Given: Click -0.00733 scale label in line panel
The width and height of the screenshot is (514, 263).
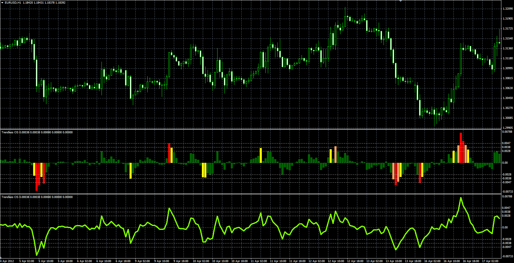Looking at the screenshot, I should tap(508, 256).
